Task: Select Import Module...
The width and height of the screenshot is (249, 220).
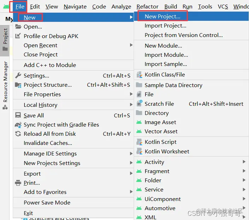Action: (x=191, y=55)
